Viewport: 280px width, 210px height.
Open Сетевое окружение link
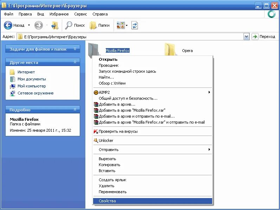click(35, 93)
